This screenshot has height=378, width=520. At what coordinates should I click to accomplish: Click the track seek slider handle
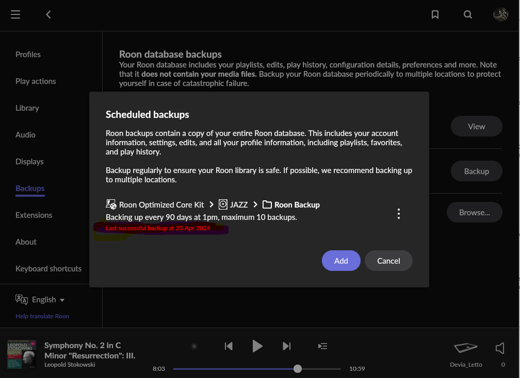[x=298, y=369]
